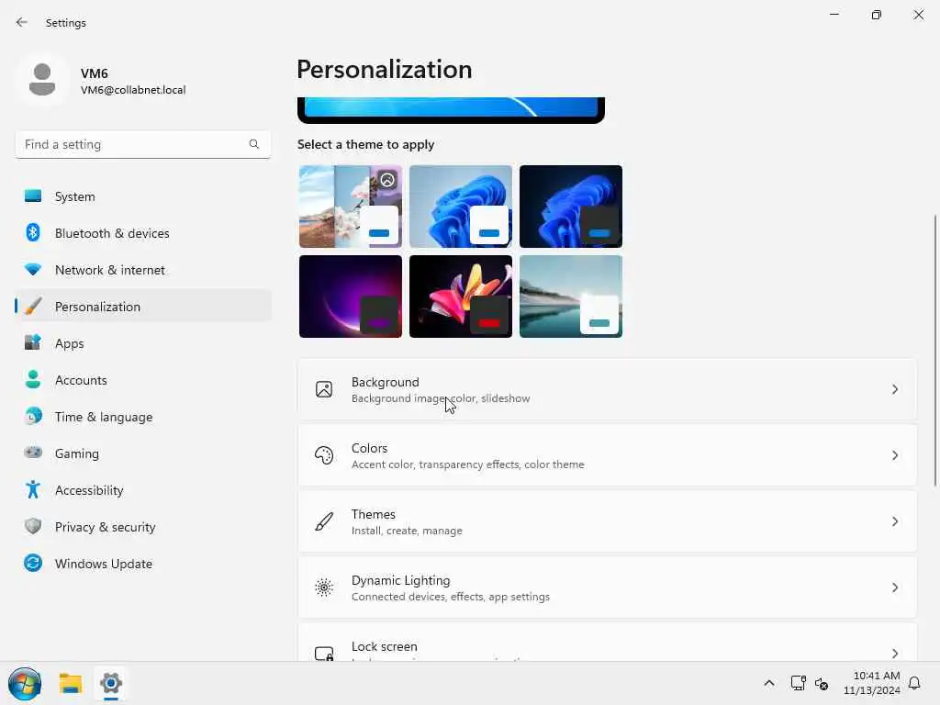Go to Accessibility settings
Screen dimensions: 940x705
pyautogui.click(x=143, y=490)
